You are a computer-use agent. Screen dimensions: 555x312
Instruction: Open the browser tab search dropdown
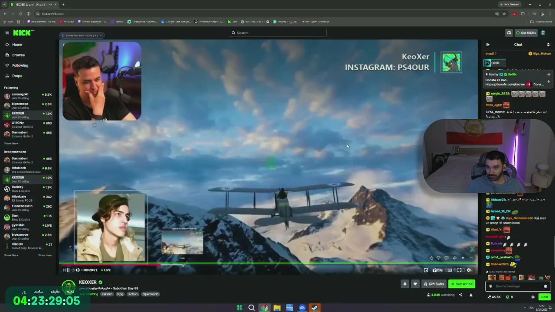pyautogui.click(x=5, y=4)
